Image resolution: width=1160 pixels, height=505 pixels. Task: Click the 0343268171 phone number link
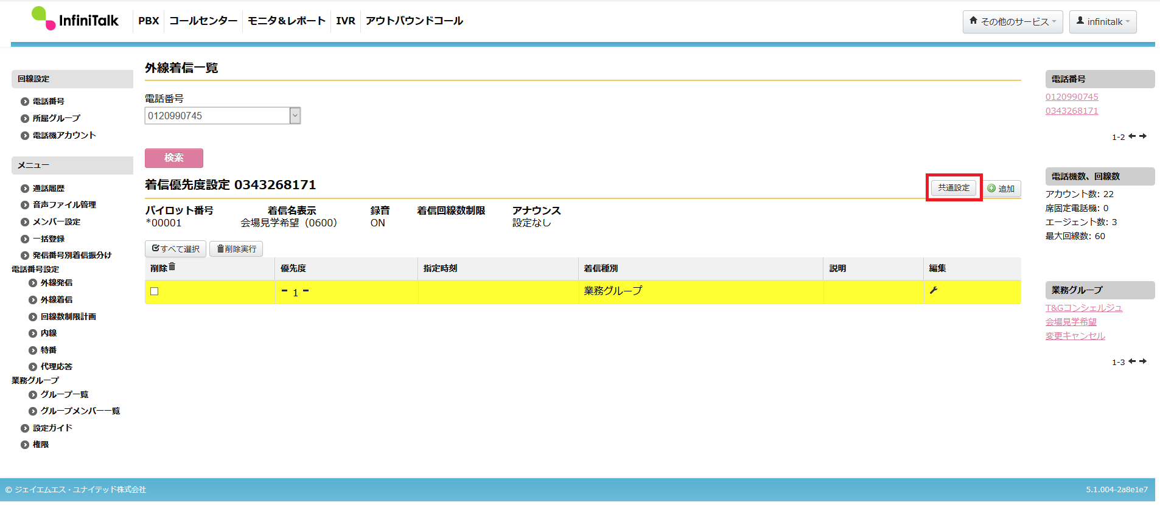click(x=1072, y=111)
